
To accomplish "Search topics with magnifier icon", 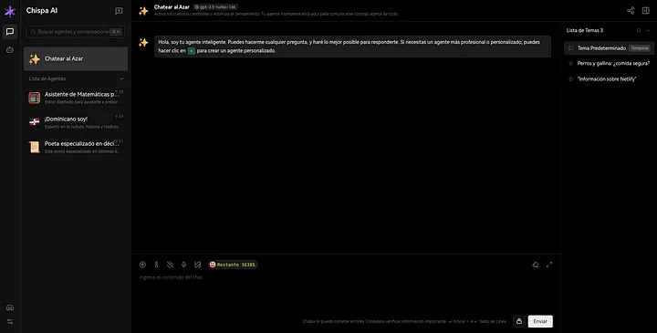I will click(x=639, y=31).
